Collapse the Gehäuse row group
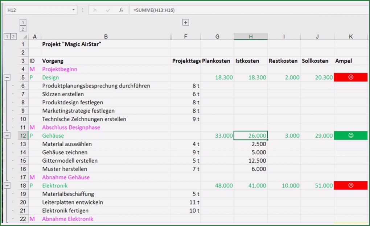This screenshot has width=370, height=226. [x=7, y=135]
